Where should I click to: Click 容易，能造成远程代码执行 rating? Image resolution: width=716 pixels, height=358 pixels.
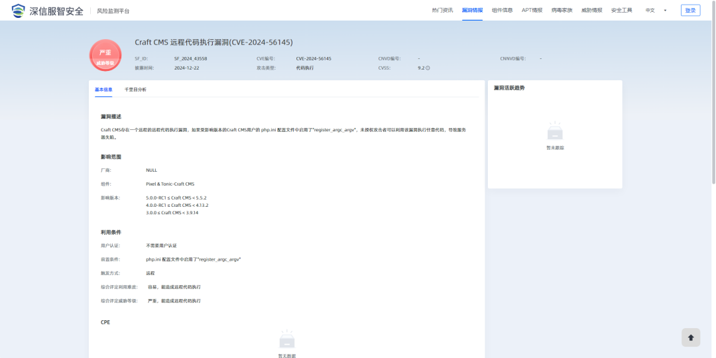click(x=174, y=287)
